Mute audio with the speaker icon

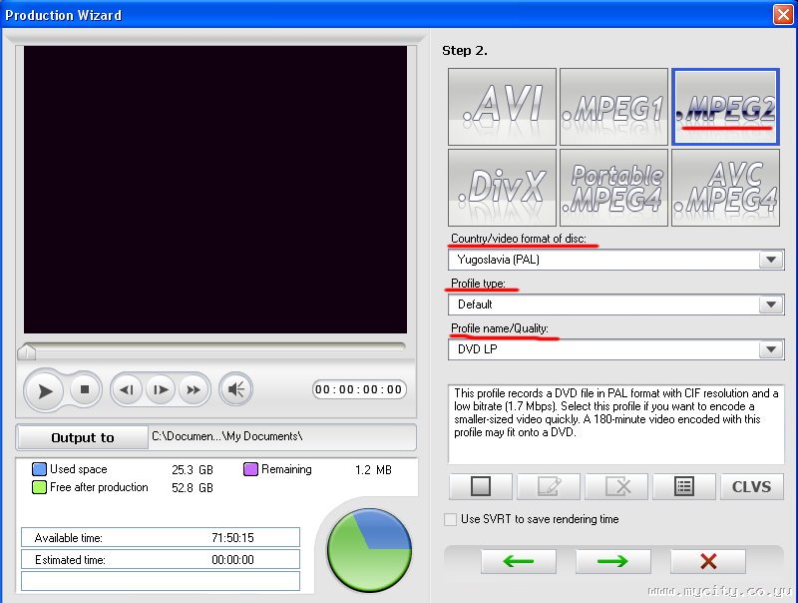pyautogui.click(x=235, y=389)
